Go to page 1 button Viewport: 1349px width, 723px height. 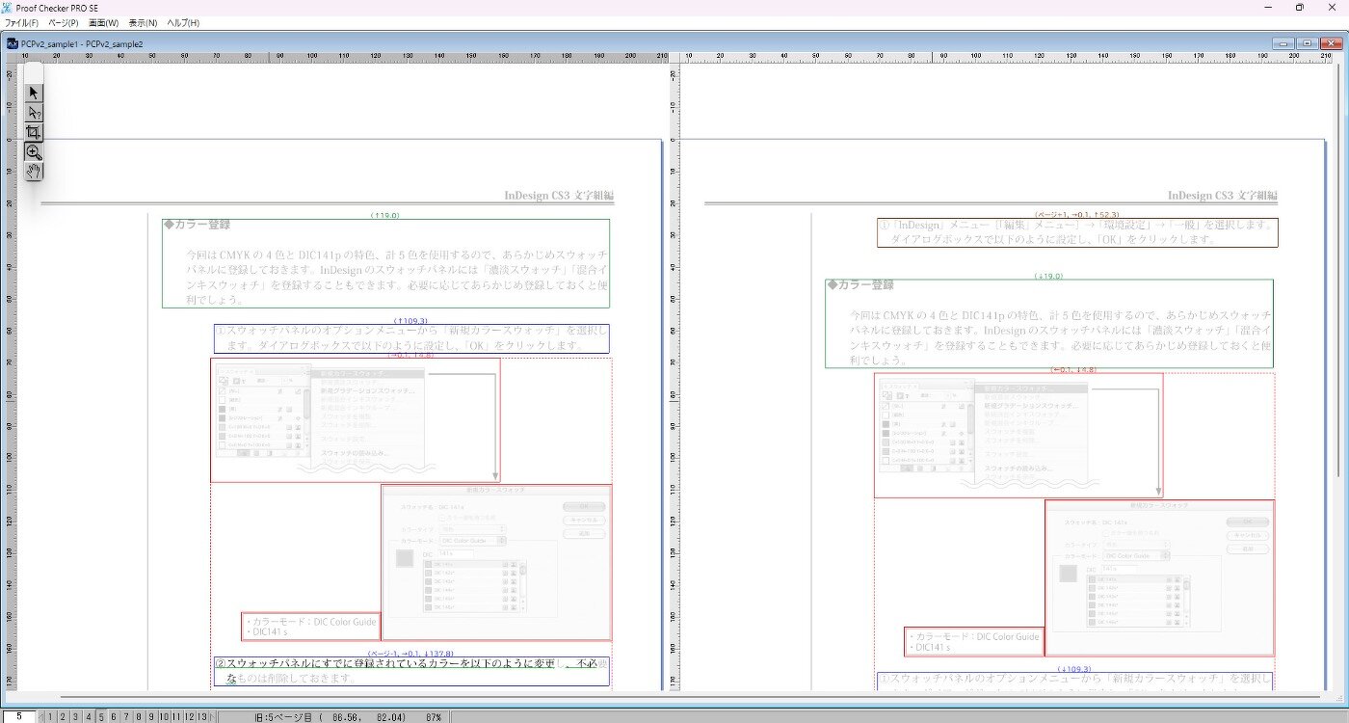click(x=52, y=716)
